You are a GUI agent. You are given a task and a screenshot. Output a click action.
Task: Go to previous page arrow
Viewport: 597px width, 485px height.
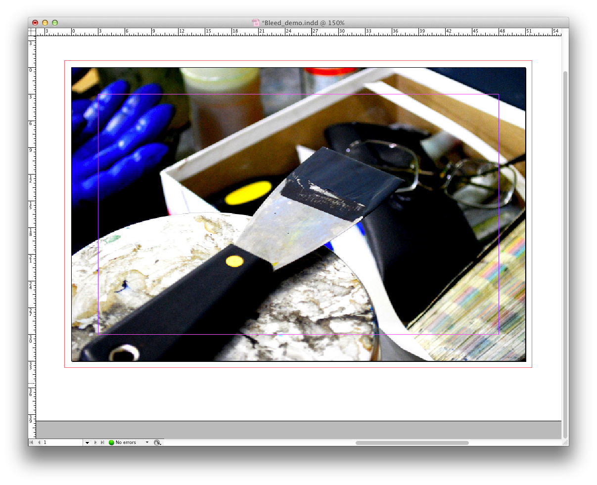(x=39, y=442)
